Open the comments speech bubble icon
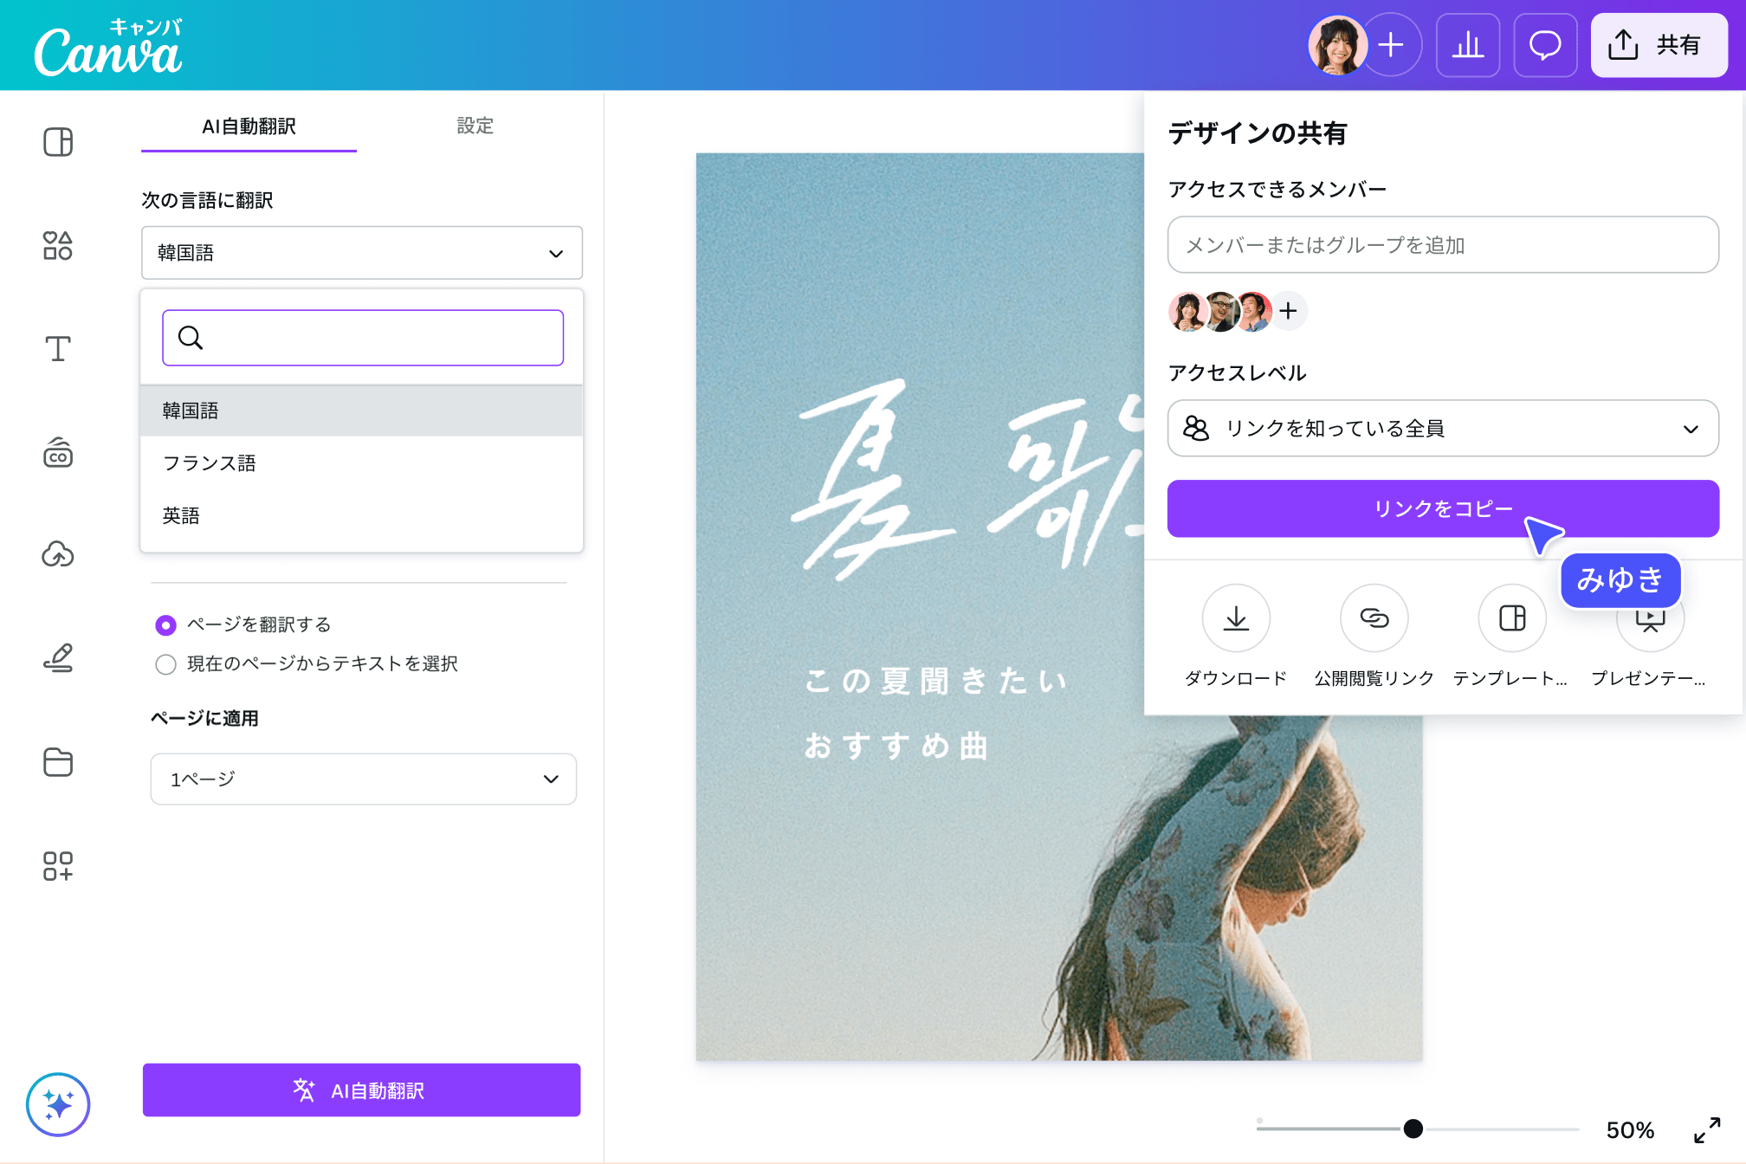Screen dimensions: 1746x1164 (1545, 45)
